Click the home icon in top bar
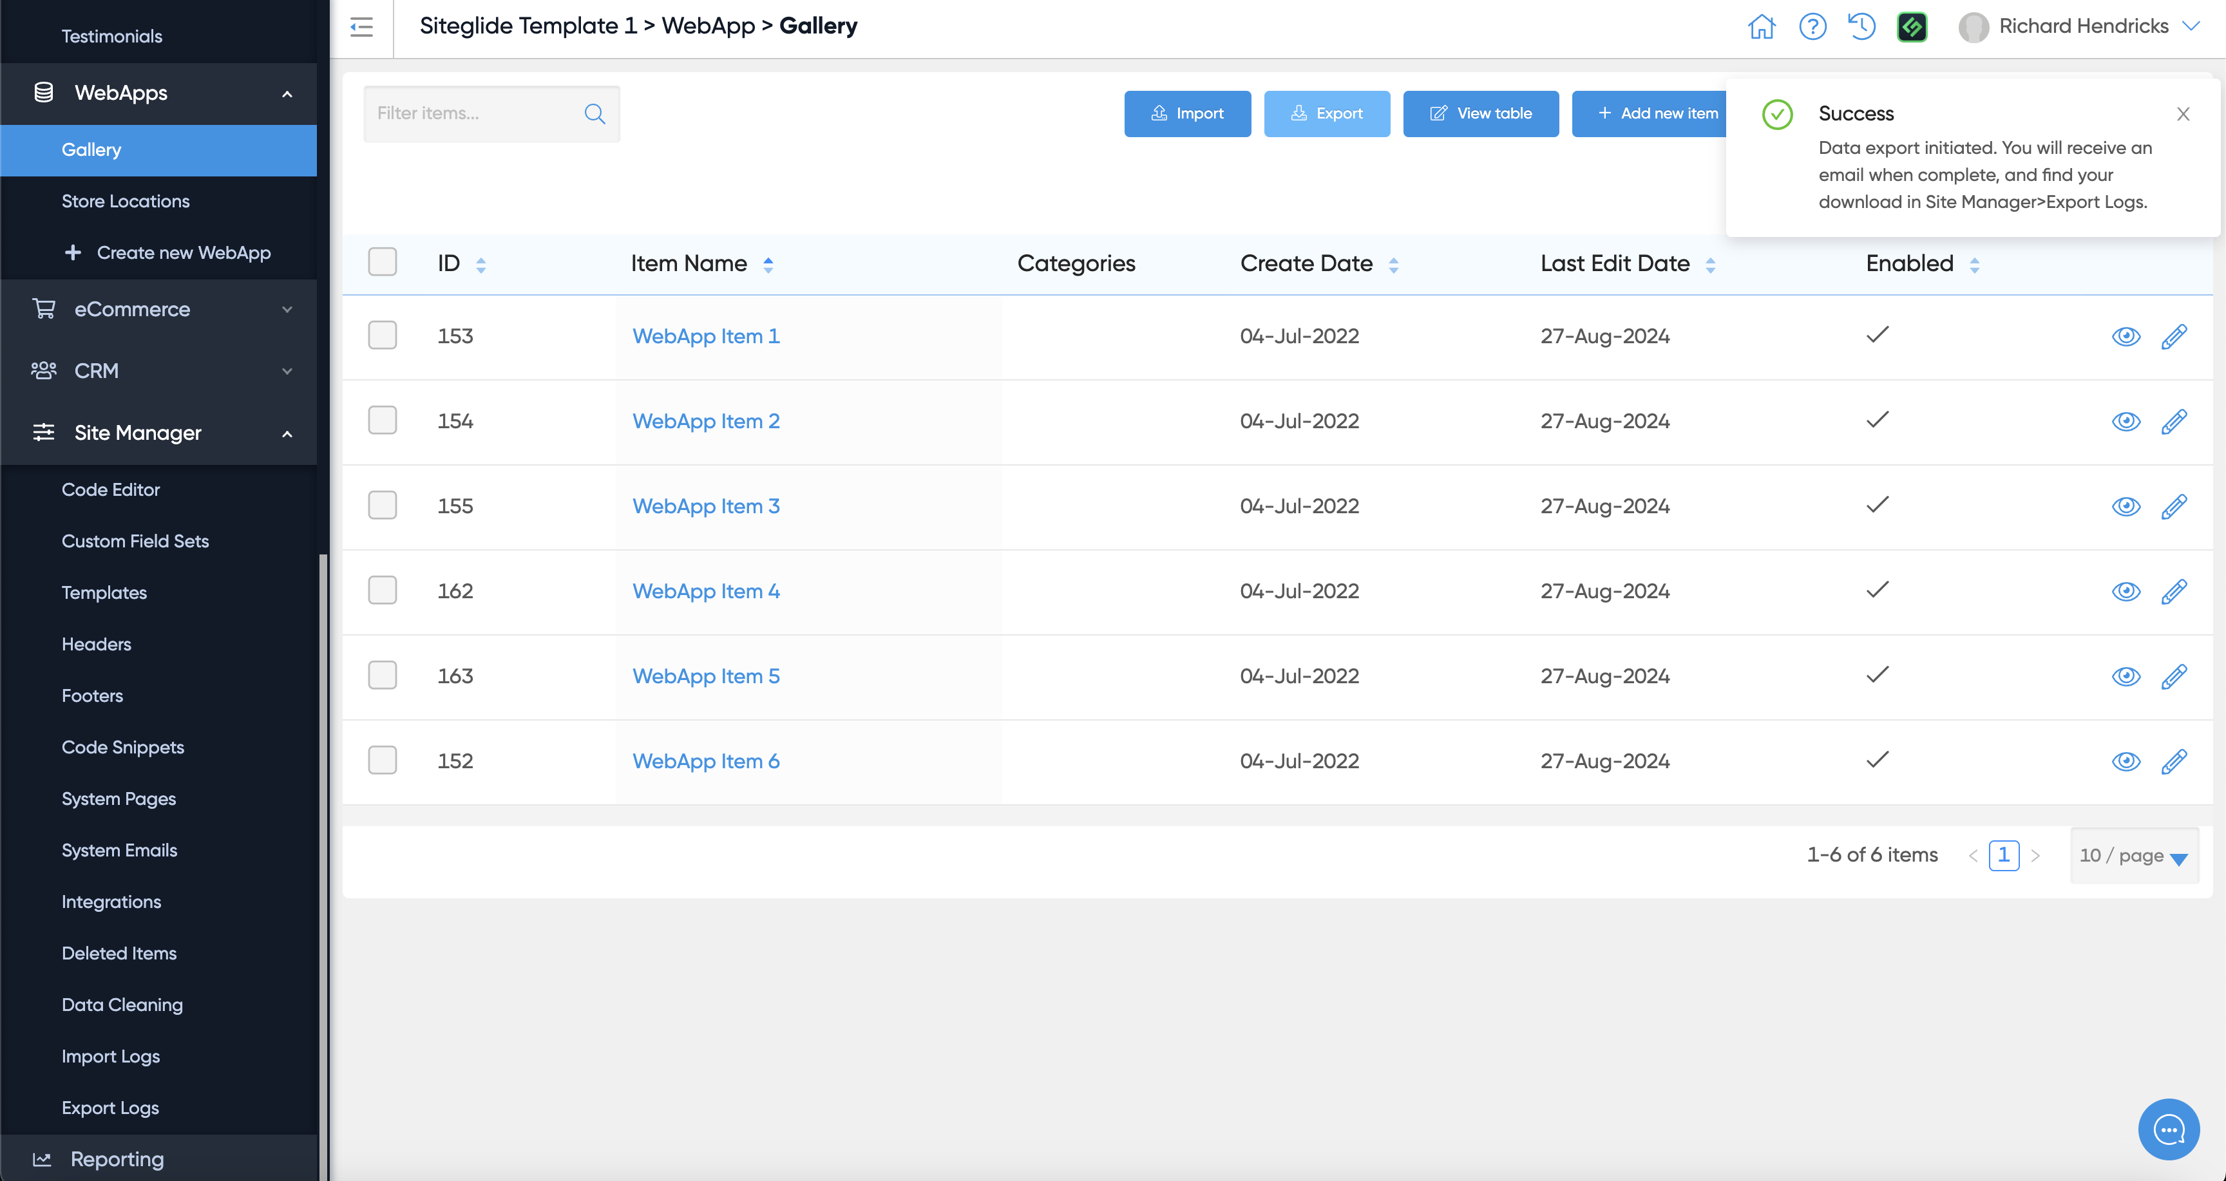 click(x=1761, y=27)
